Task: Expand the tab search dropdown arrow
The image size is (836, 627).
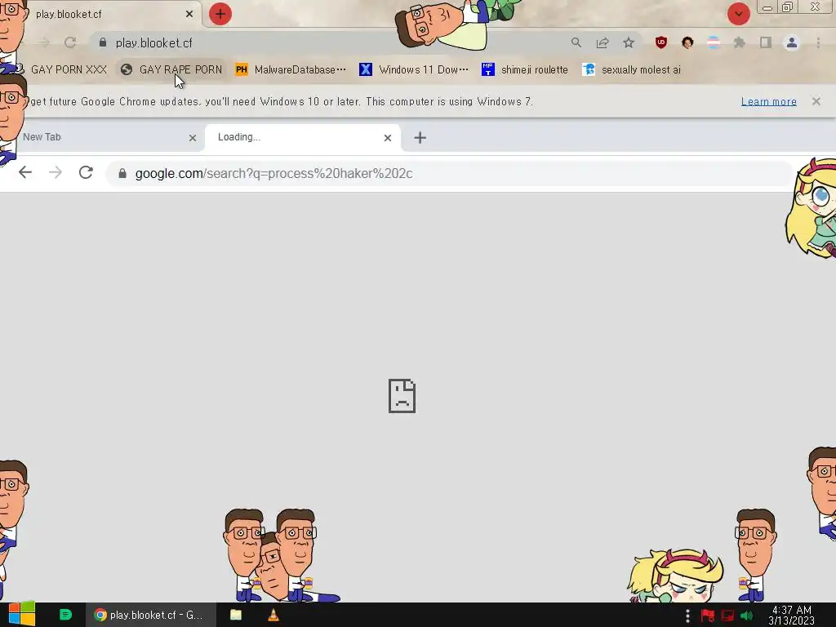Action: tap(738, 14)
